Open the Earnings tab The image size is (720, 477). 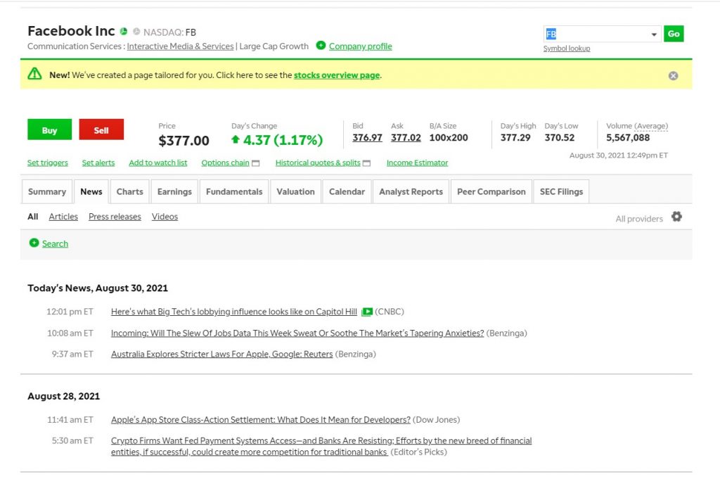click(174, 191)
